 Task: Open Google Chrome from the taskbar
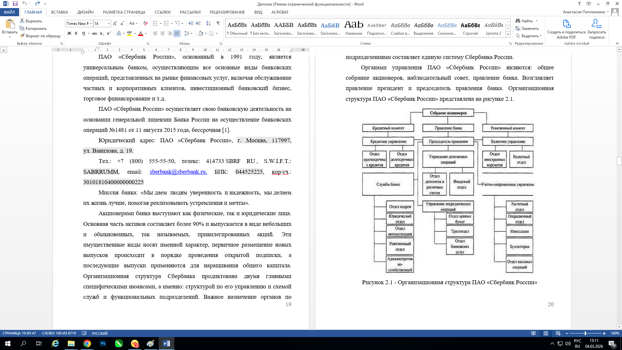click(x=87, y=344)
